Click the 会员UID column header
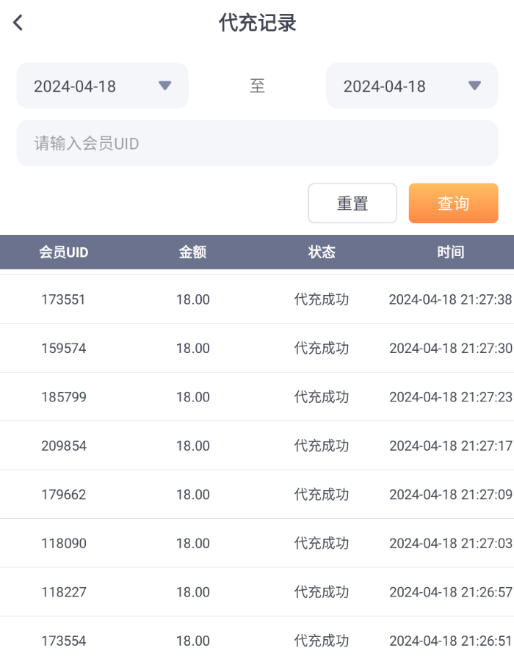 pyautogui.click(x=64, y=252)
